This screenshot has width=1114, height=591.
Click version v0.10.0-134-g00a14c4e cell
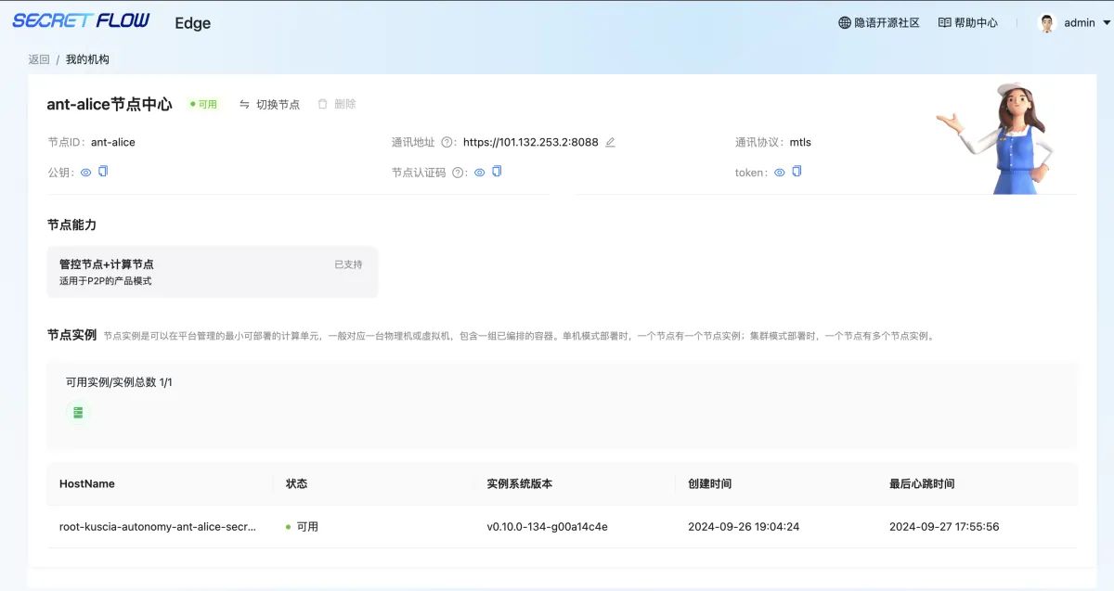pyautogui.click(x=548, y=526)
